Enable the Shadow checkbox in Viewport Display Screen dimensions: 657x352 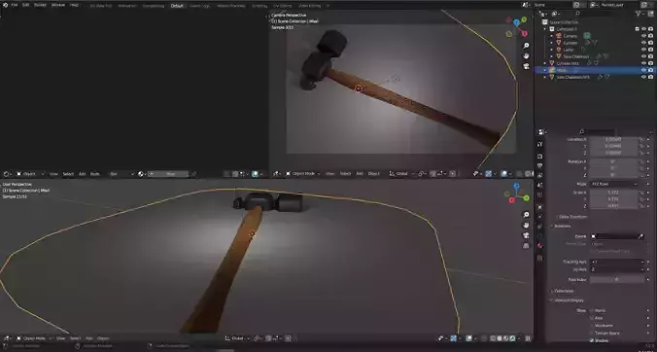tap(592, 340)
